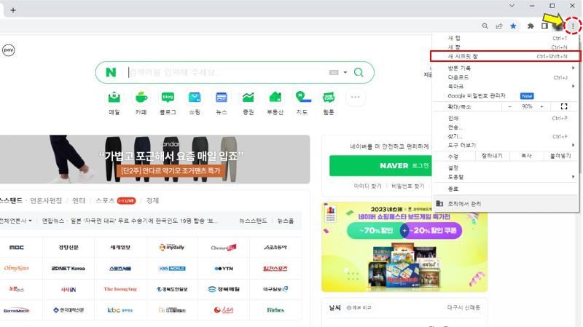Click the green search magnifier button

click(x=359, y=72)
